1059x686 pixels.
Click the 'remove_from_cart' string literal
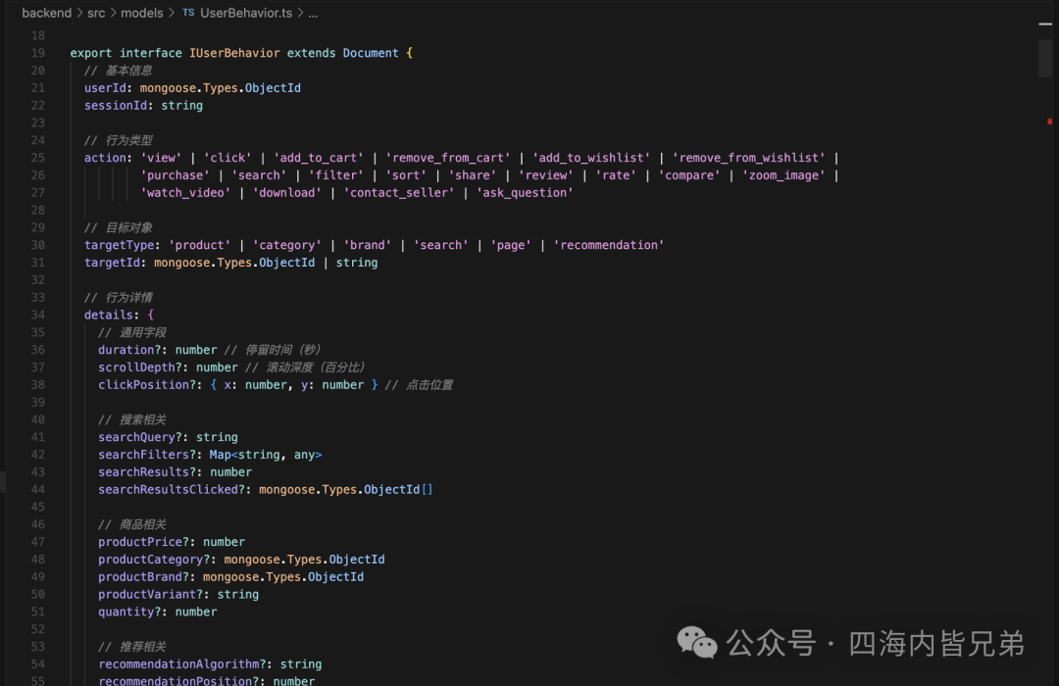(x=448, y=158)
